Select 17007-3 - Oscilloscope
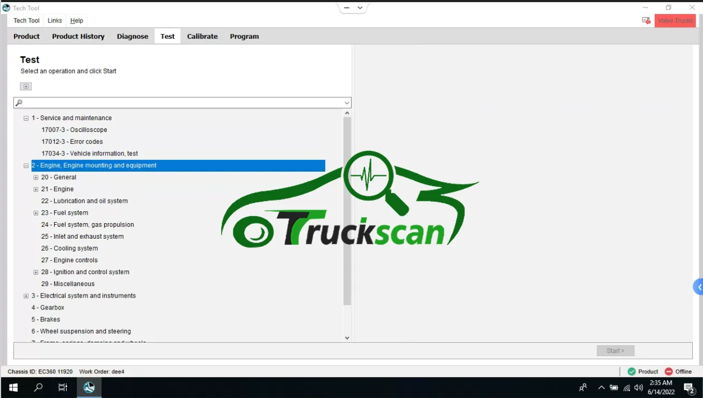The height and width of the screenshot is (398, 703). coord(74,130)
